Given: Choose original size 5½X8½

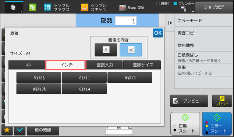Looking at the screenshot, I should (x=39, y=77).
